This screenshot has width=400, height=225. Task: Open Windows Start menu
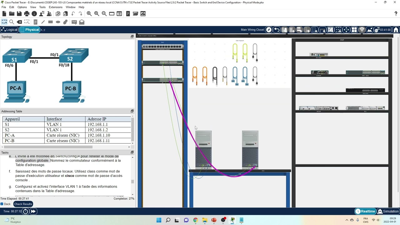pyautogui.click(x=159, y=220)
